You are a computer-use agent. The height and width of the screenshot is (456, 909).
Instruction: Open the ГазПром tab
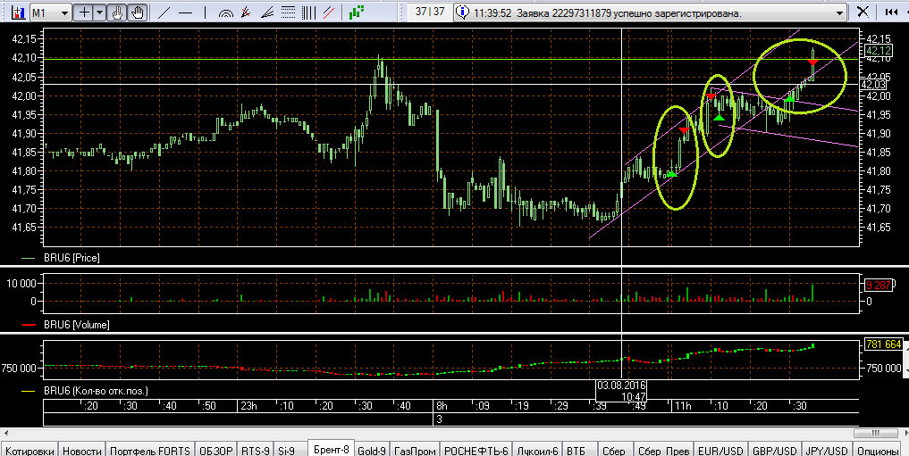[x=415, y=451]
